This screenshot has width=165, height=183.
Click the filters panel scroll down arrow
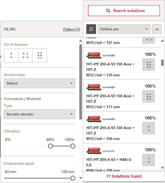point(81,178)
